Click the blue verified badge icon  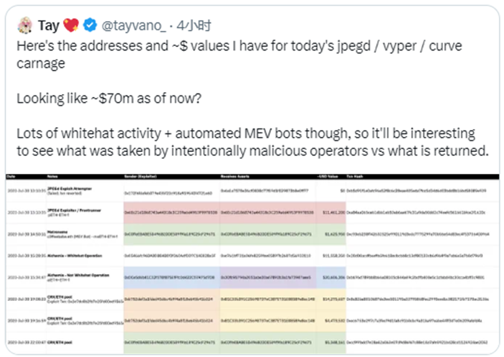[x=90, y=25]
